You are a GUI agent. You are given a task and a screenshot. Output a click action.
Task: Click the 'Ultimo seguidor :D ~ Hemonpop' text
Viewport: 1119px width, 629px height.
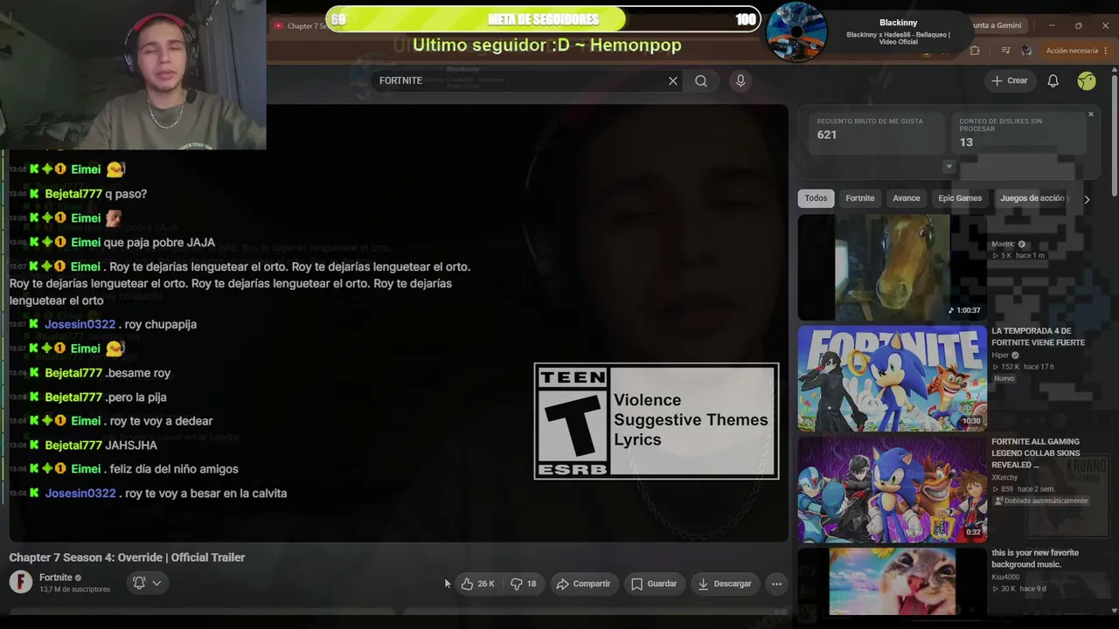pos(546,45)
